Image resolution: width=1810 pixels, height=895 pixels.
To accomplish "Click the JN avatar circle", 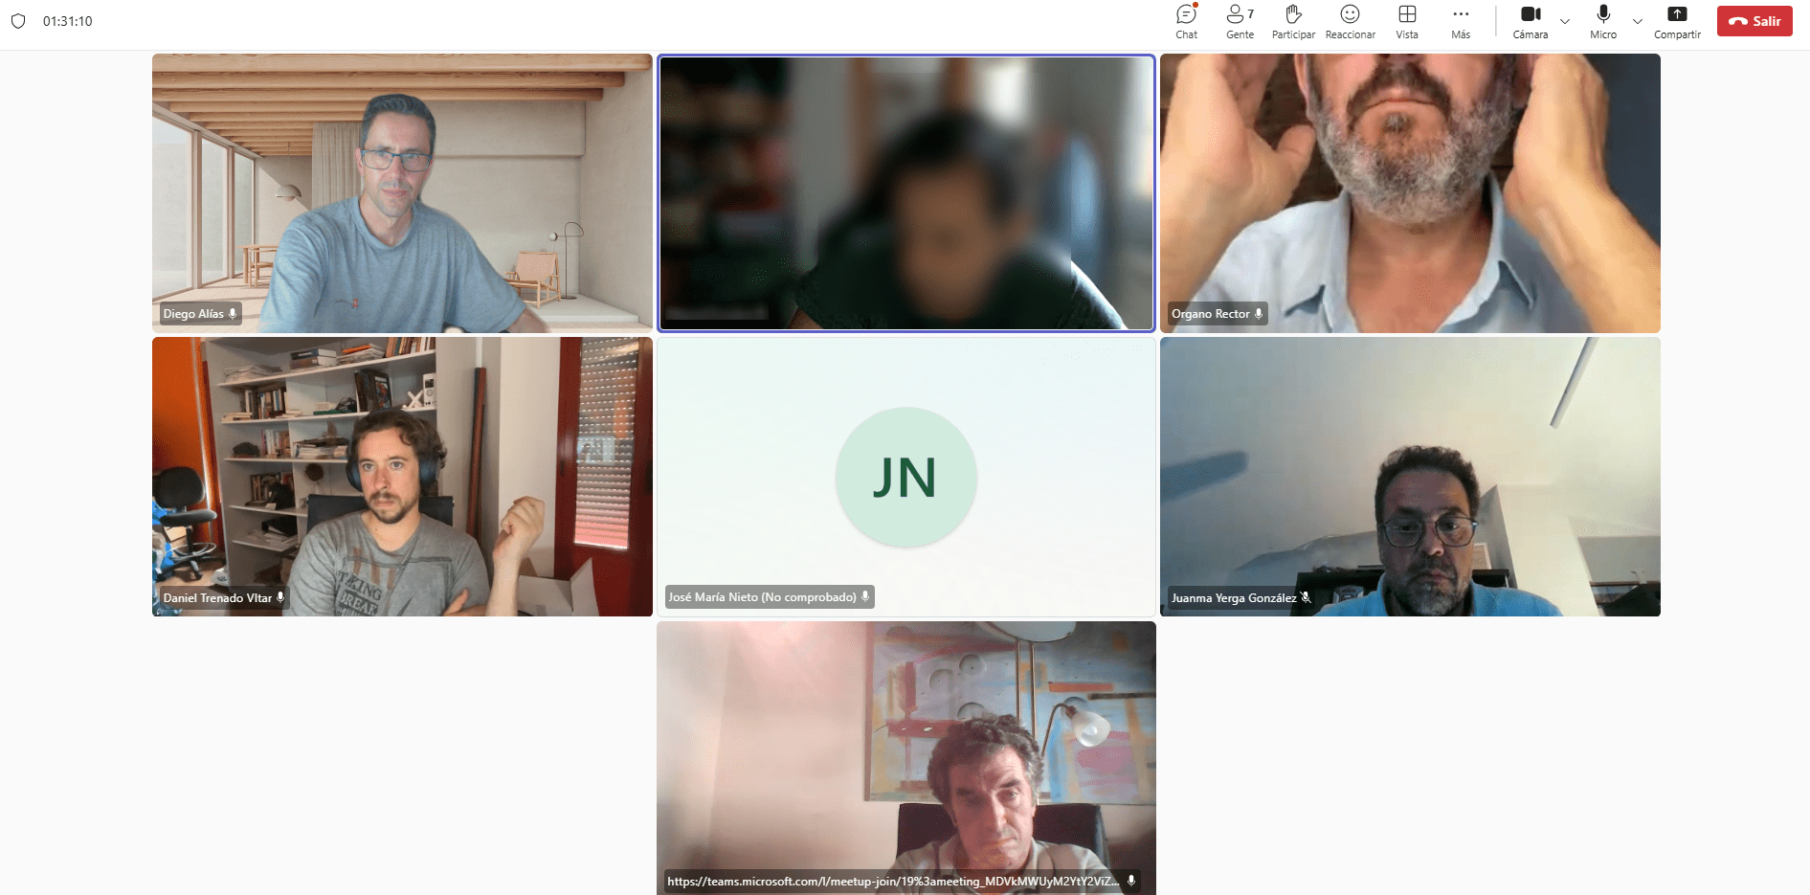I will [x=905, y=477].
